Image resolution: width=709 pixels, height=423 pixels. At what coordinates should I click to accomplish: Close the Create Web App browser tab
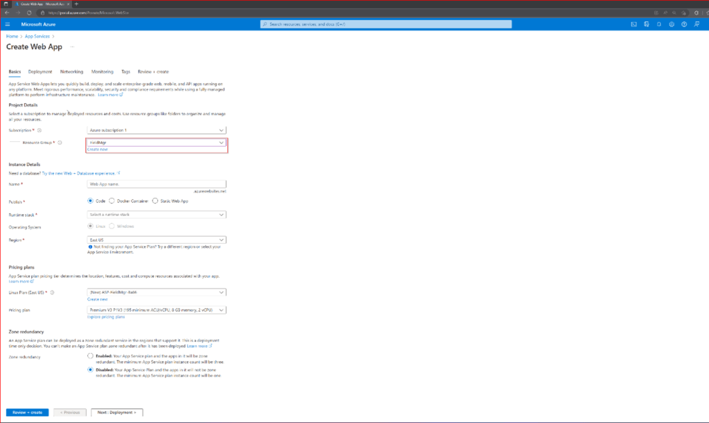[x=69, y=4]
